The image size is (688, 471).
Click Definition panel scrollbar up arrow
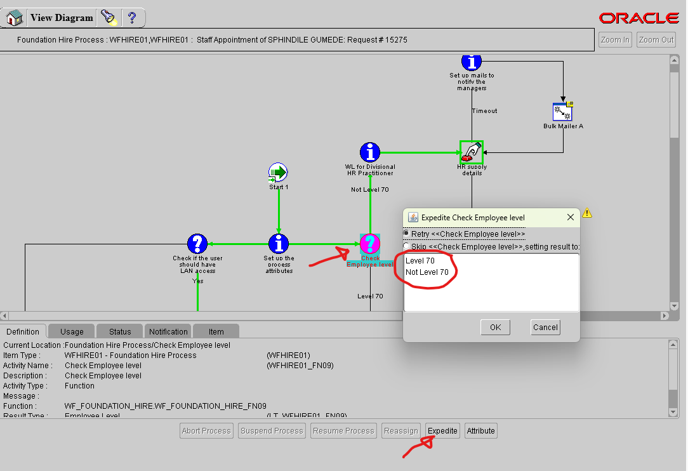click(673, 345)
